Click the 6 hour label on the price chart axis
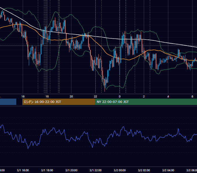This screenshot has width=197, height=173. point(192,97)
